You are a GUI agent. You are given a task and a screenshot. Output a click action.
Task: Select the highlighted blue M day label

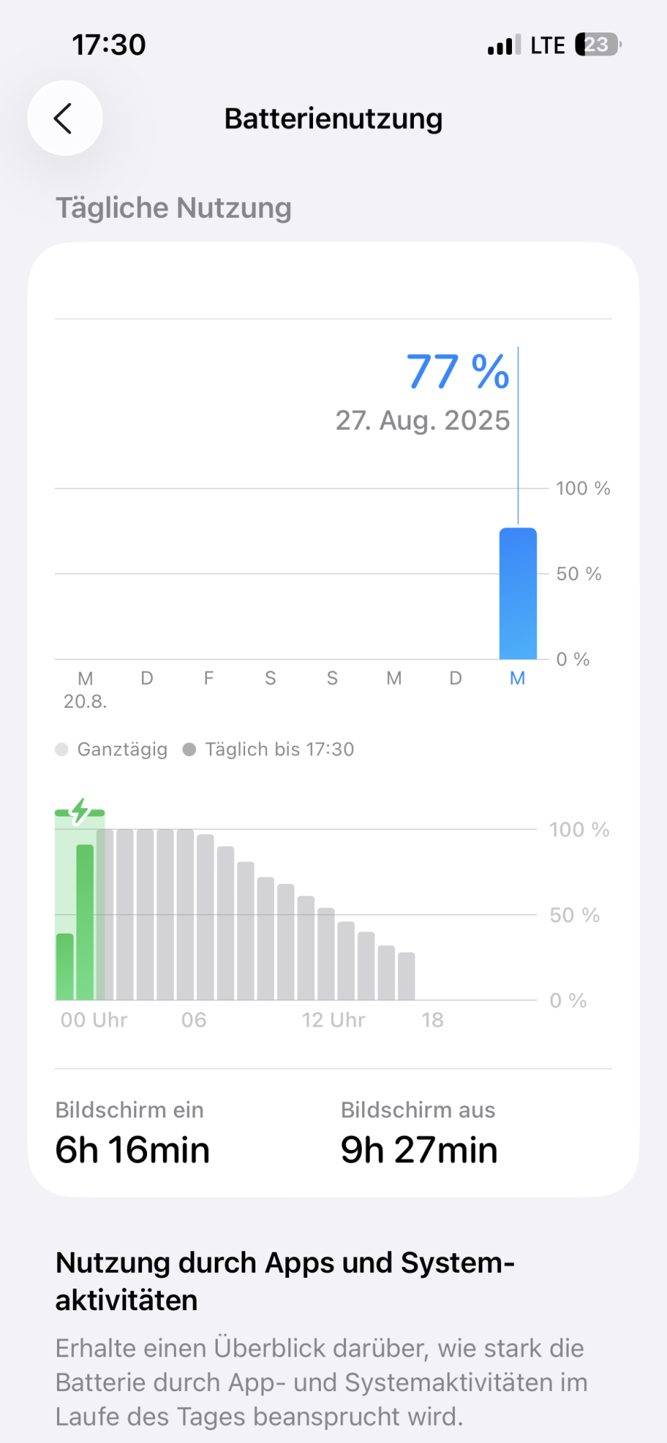[x=518, y=678]
